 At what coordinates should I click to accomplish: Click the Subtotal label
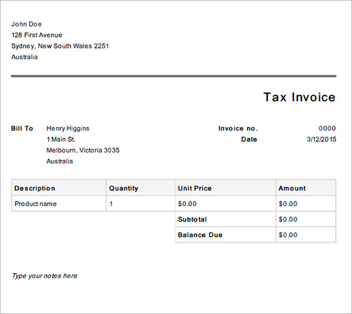192,220
